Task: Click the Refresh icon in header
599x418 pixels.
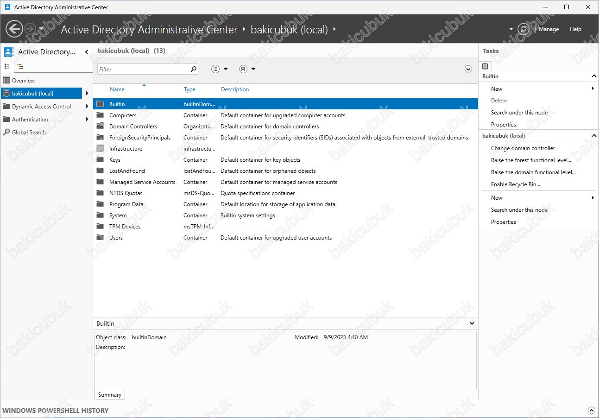Action: [x=523, y=29]
